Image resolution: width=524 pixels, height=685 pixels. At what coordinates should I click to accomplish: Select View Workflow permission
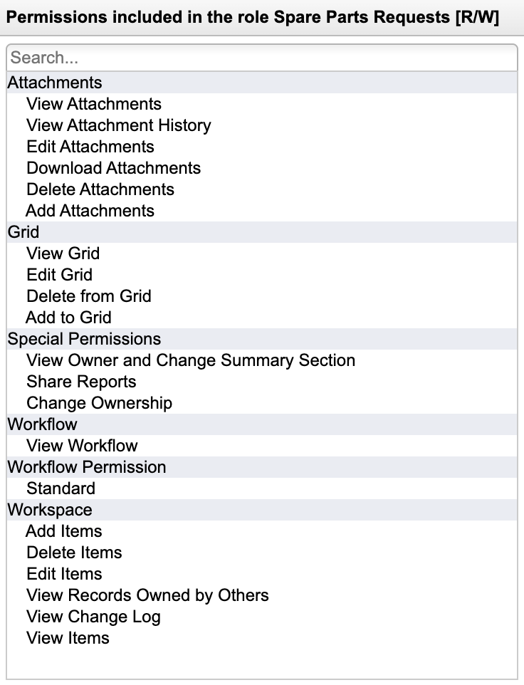(82, 446)
